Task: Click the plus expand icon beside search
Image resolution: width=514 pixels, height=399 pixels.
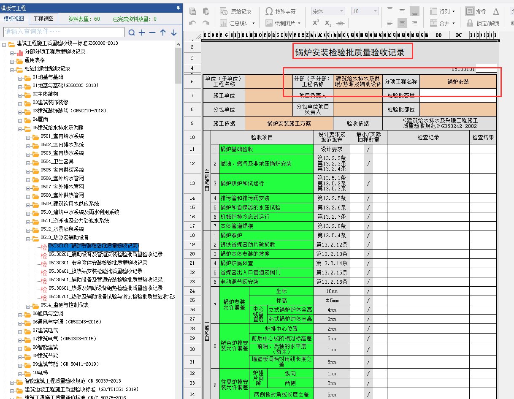Action: coord(142,33)
